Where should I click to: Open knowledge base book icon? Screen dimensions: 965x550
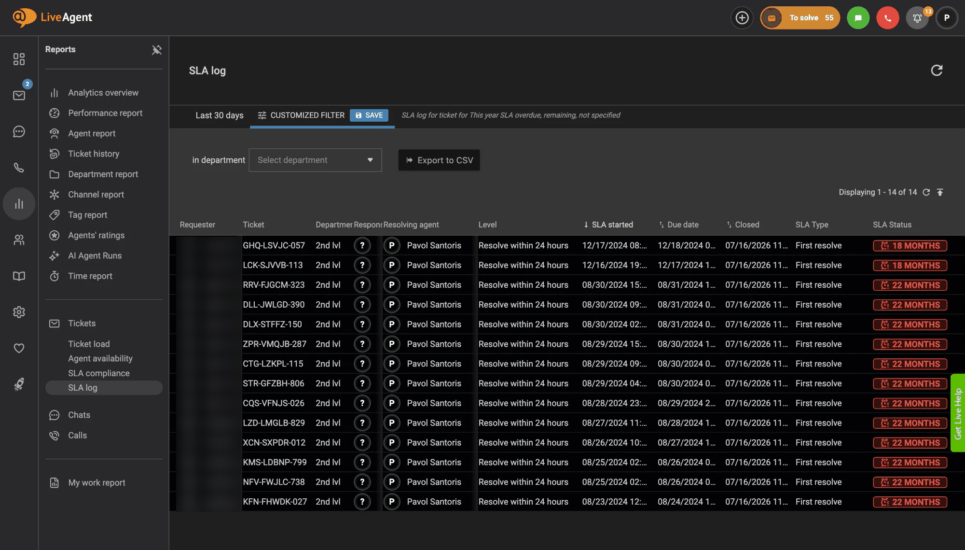pos(19,276)
